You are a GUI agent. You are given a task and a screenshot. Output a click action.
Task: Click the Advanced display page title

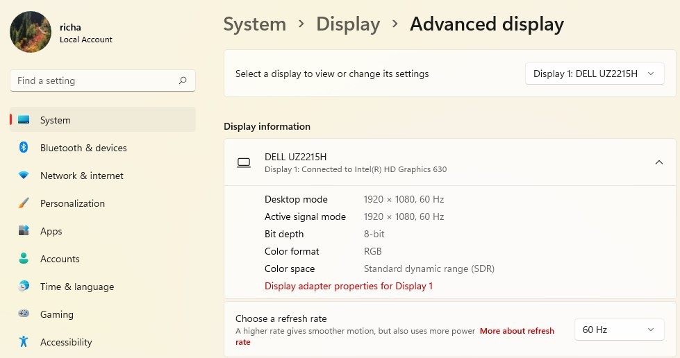487,24
